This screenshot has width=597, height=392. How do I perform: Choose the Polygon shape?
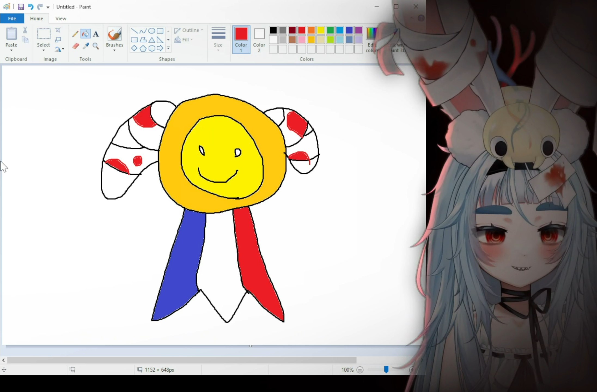pos(143,40)
